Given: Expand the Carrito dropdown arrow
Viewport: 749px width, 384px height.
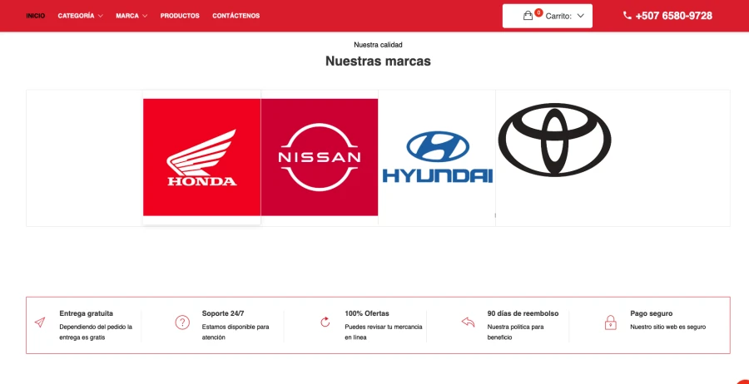Looking at the screenshot, I should tap(580, 16).
